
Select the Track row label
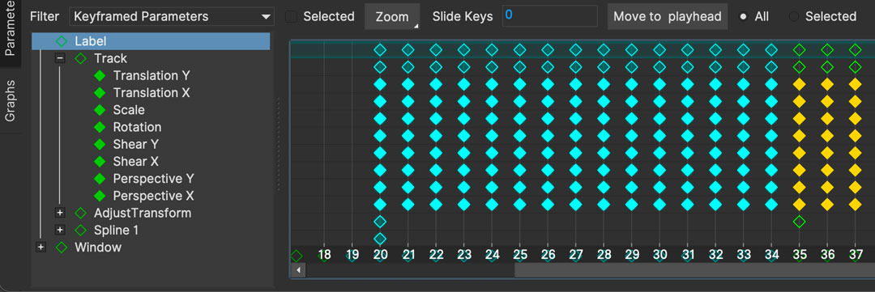(110, 58)
